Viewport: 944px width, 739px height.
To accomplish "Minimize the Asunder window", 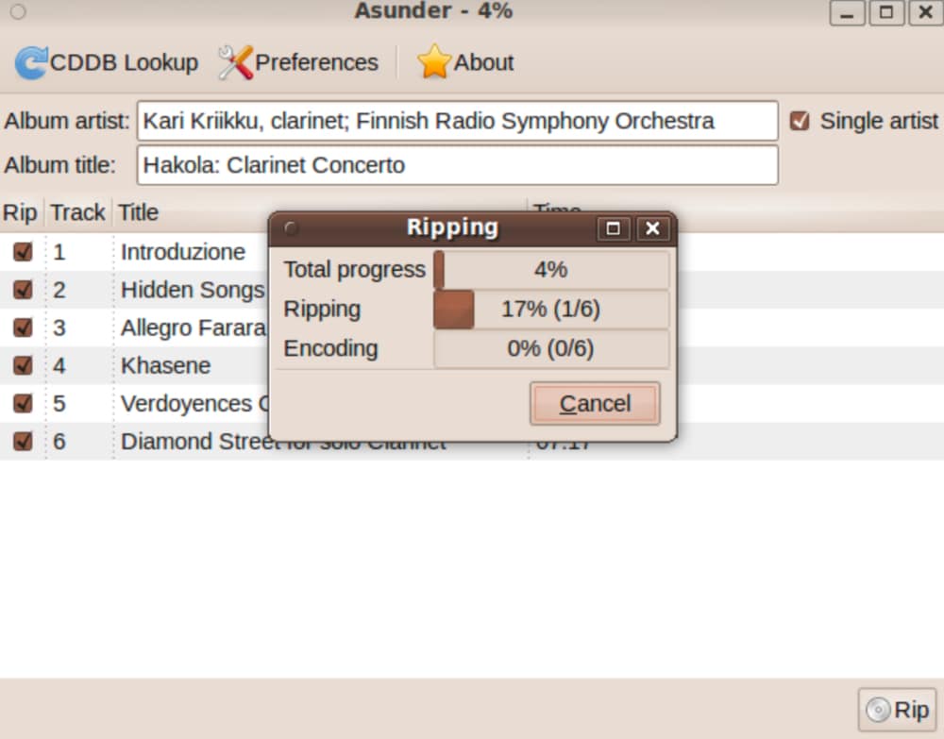I will [x=847, y=12].
